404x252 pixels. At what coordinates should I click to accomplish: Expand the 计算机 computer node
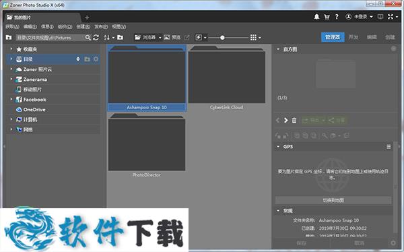click(11, 119)
